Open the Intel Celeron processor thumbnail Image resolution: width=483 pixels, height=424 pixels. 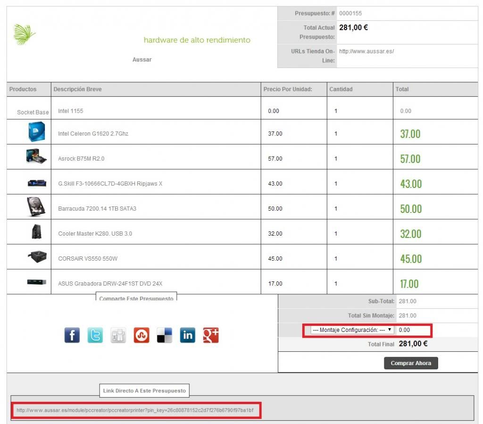click(x=37, y=132)
